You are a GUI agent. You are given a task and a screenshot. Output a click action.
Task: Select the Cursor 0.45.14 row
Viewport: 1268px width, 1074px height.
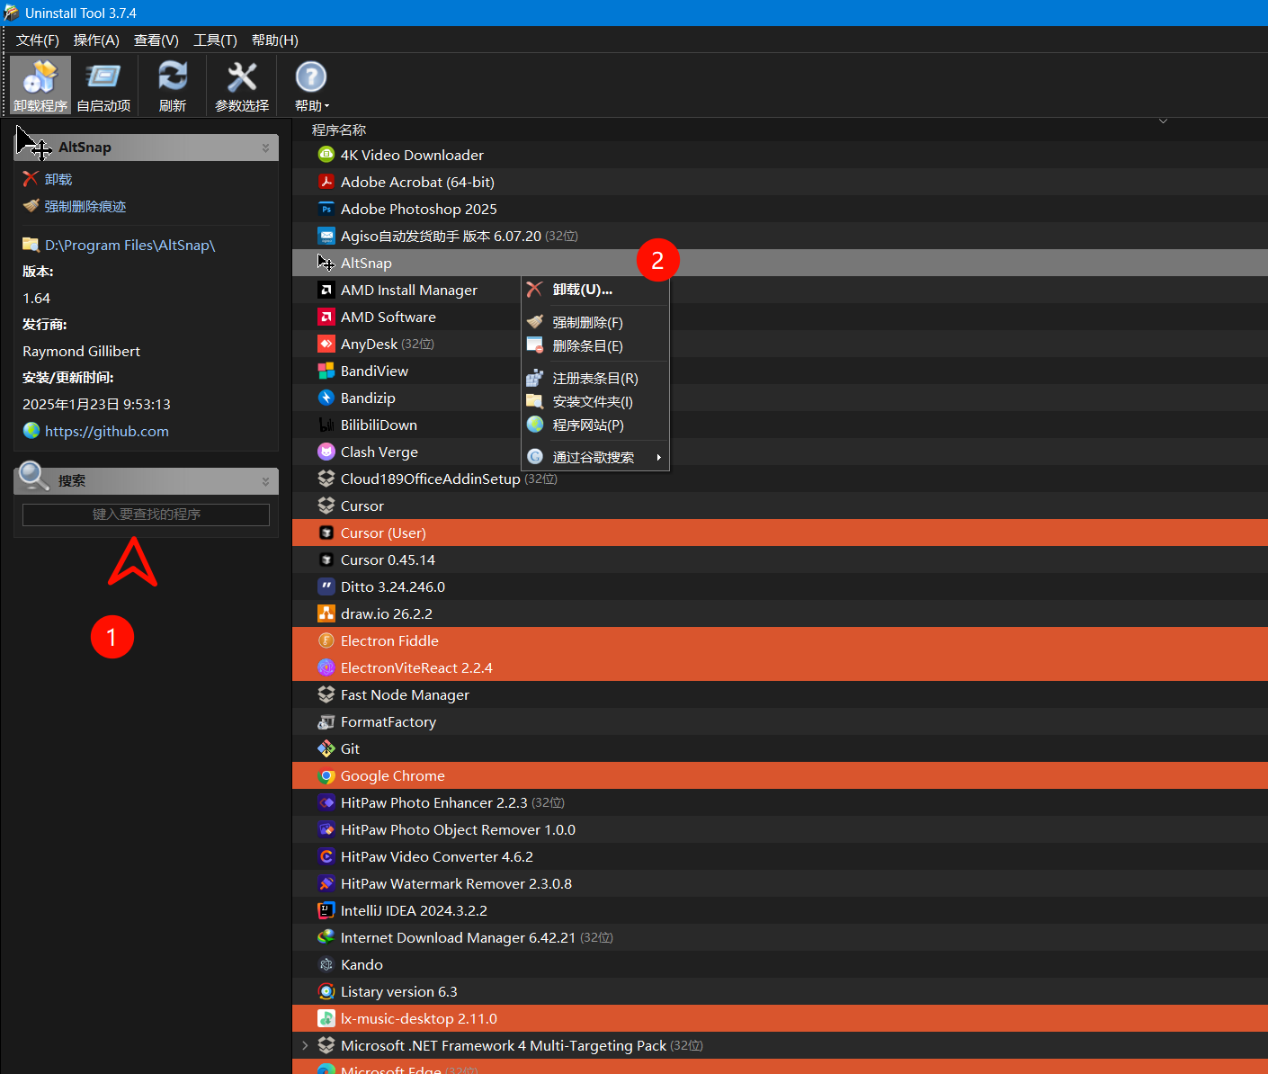point(780,559)
